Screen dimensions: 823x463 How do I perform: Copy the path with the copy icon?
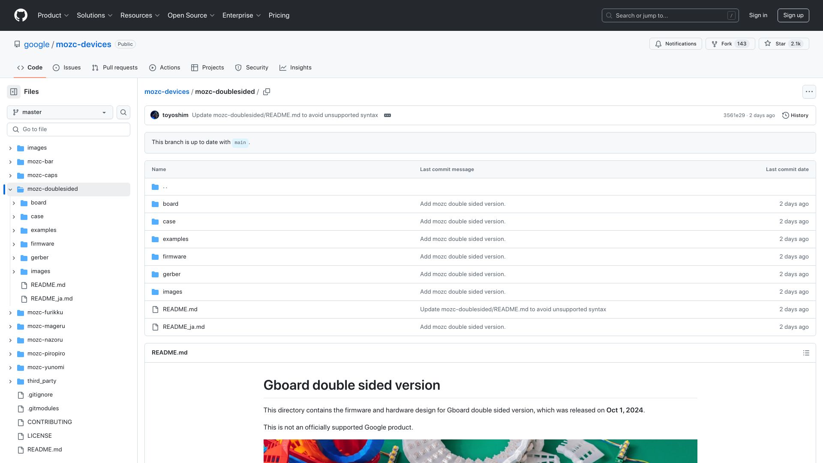pos(267,92)
